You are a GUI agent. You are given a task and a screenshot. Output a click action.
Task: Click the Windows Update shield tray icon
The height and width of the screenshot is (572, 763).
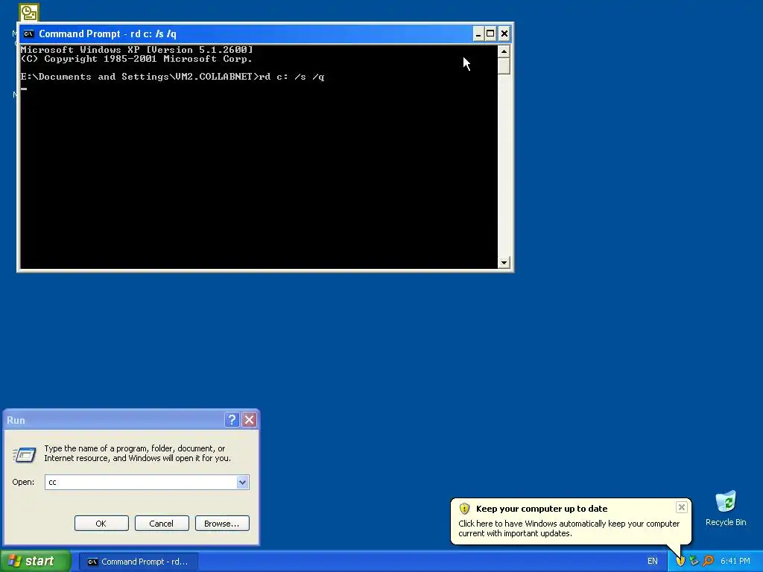pyautogui.click(x=680, y=561)
